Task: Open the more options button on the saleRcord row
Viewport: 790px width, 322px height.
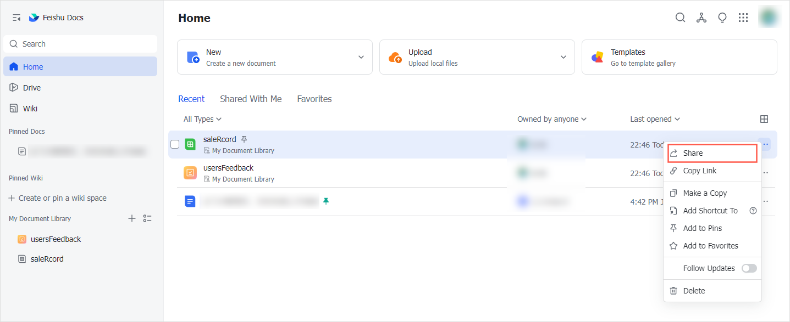Action: click(765, 144)
